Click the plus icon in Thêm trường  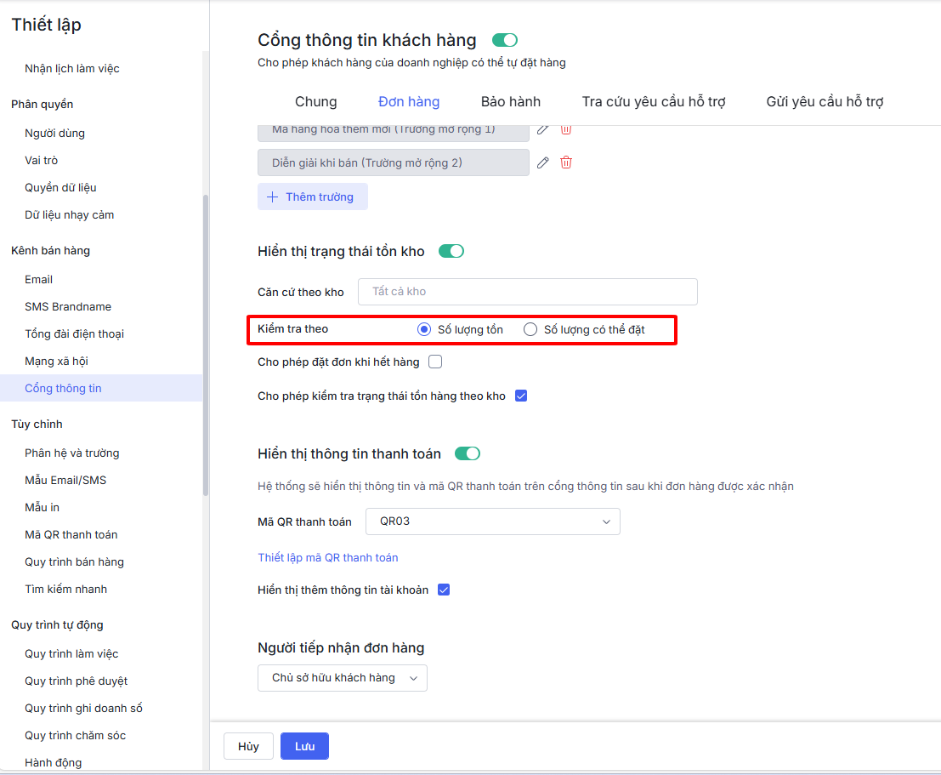coord(272,197)
